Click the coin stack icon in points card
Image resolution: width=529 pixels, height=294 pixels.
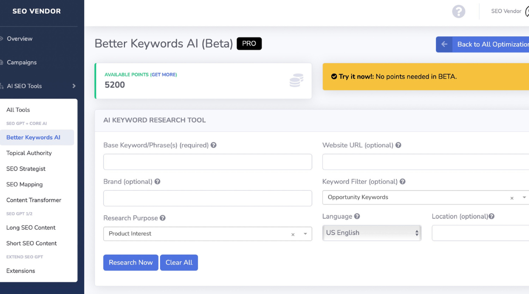pos(296,80)
